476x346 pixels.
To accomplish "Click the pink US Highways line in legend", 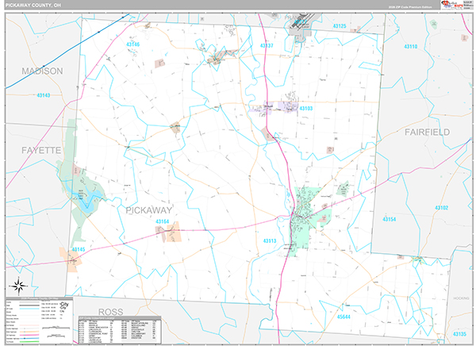I will coord(30,336).
